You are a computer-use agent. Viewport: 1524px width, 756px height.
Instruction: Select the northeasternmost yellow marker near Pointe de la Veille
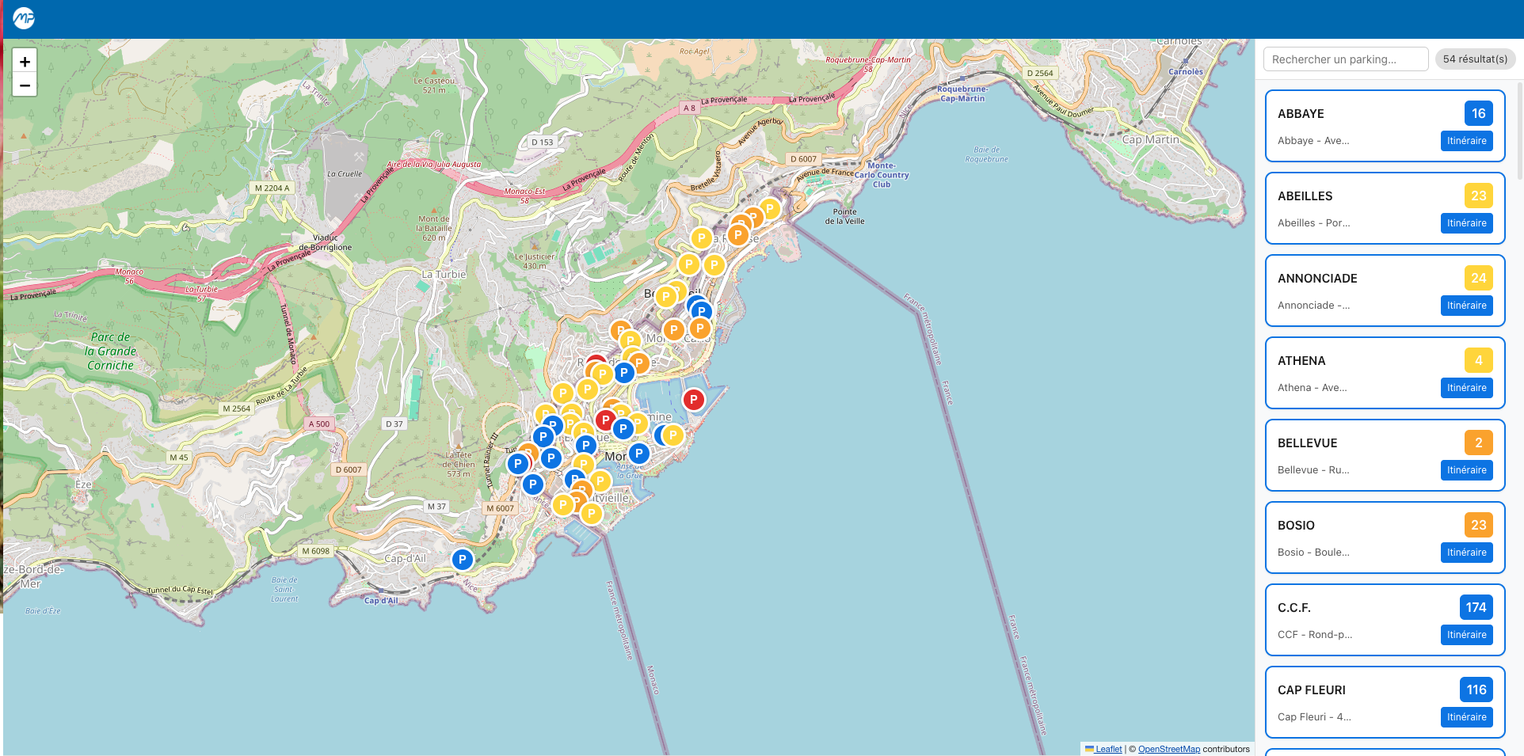pyautogui.click(x=769, y=209)
